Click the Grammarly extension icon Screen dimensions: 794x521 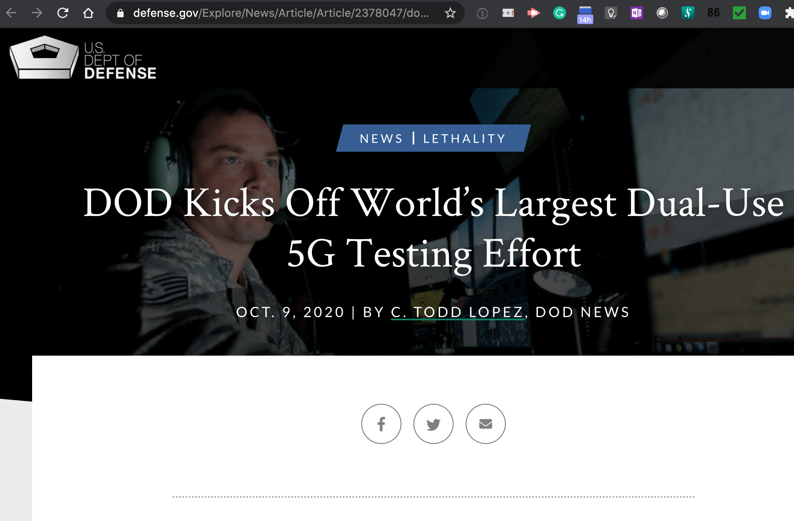point(559,13)
